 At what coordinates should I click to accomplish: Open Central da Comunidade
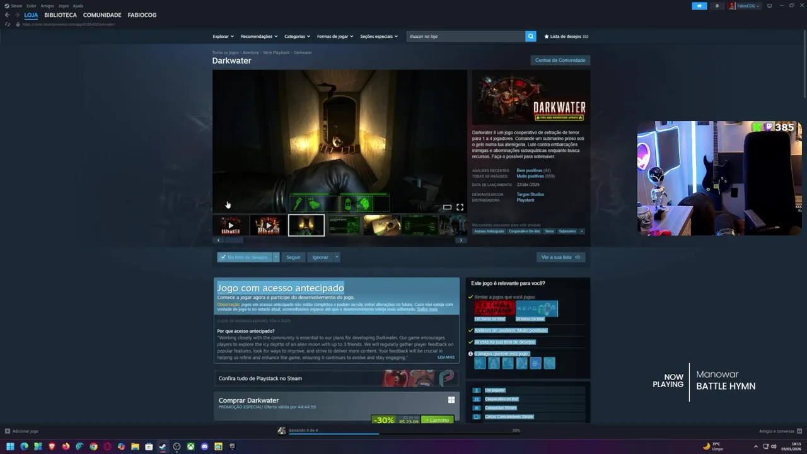[x=560, y=61]
